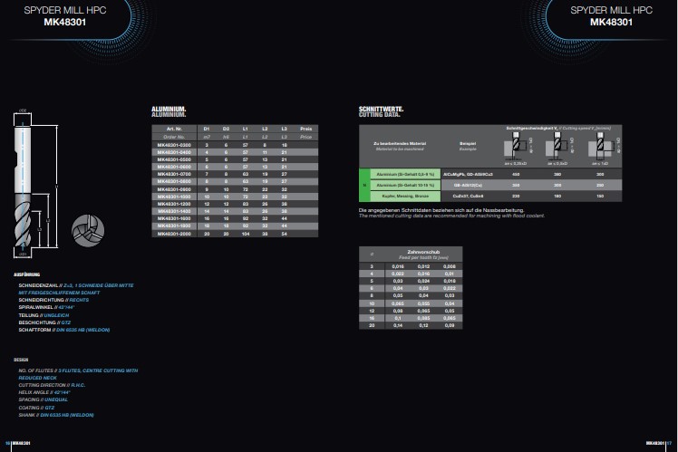
Task: Click the 'BESCHICHTUNG // GTZ' line
Action: pos(44,322)
